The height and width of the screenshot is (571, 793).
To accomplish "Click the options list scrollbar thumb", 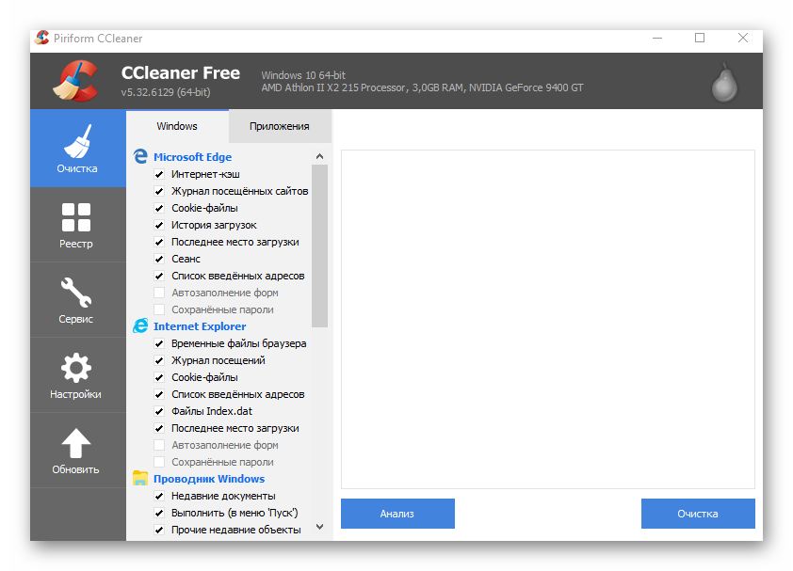I will 319,246.
